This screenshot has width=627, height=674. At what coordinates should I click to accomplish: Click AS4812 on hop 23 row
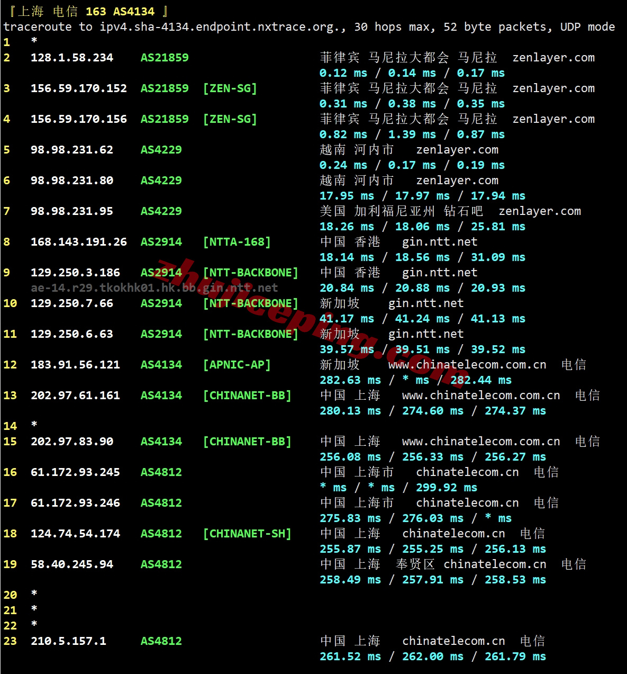click(161, 641)
